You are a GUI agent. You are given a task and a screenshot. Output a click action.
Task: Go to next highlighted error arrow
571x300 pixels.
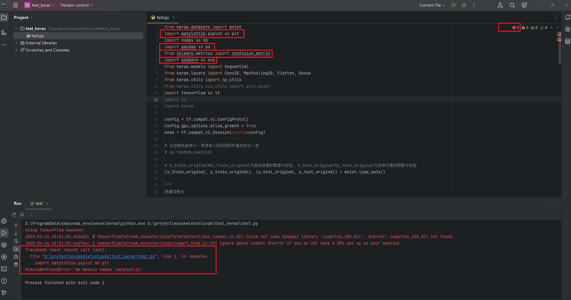558,28
